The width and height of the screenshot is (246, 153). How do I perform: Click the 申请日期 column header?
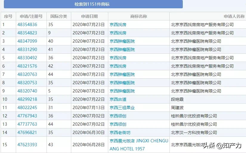pos(89,16)
